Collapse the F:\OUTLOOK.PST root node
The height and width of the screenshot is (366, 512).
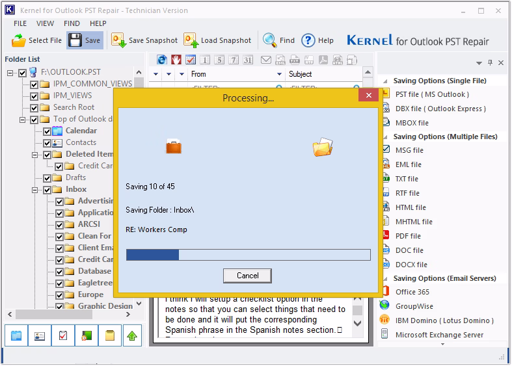point(10,72)
